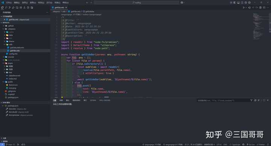Screen dimensions: 271x146
Task: Open the Search magnifier view
Action: click(x=6, y=8)
